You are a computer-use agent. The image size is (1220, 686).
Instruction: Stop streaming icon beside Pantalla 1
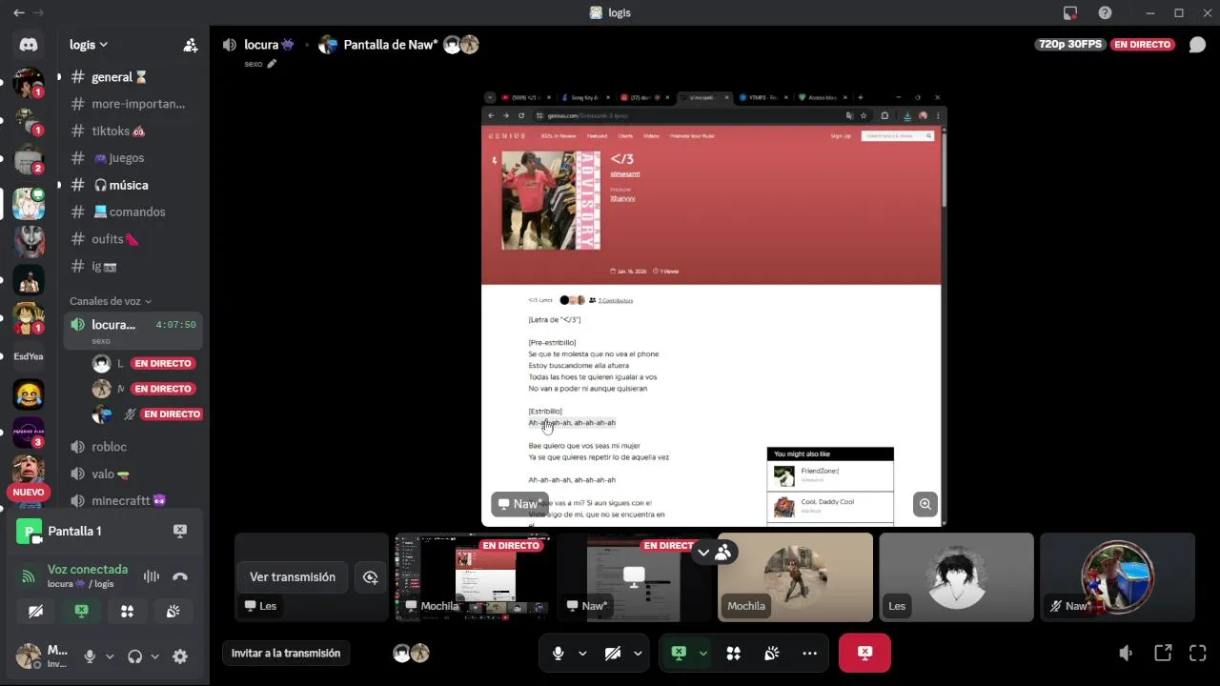(x=180, y=531)
